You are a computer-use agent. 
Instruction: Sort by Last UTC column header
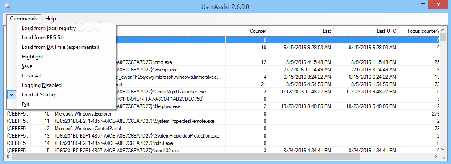366,31
